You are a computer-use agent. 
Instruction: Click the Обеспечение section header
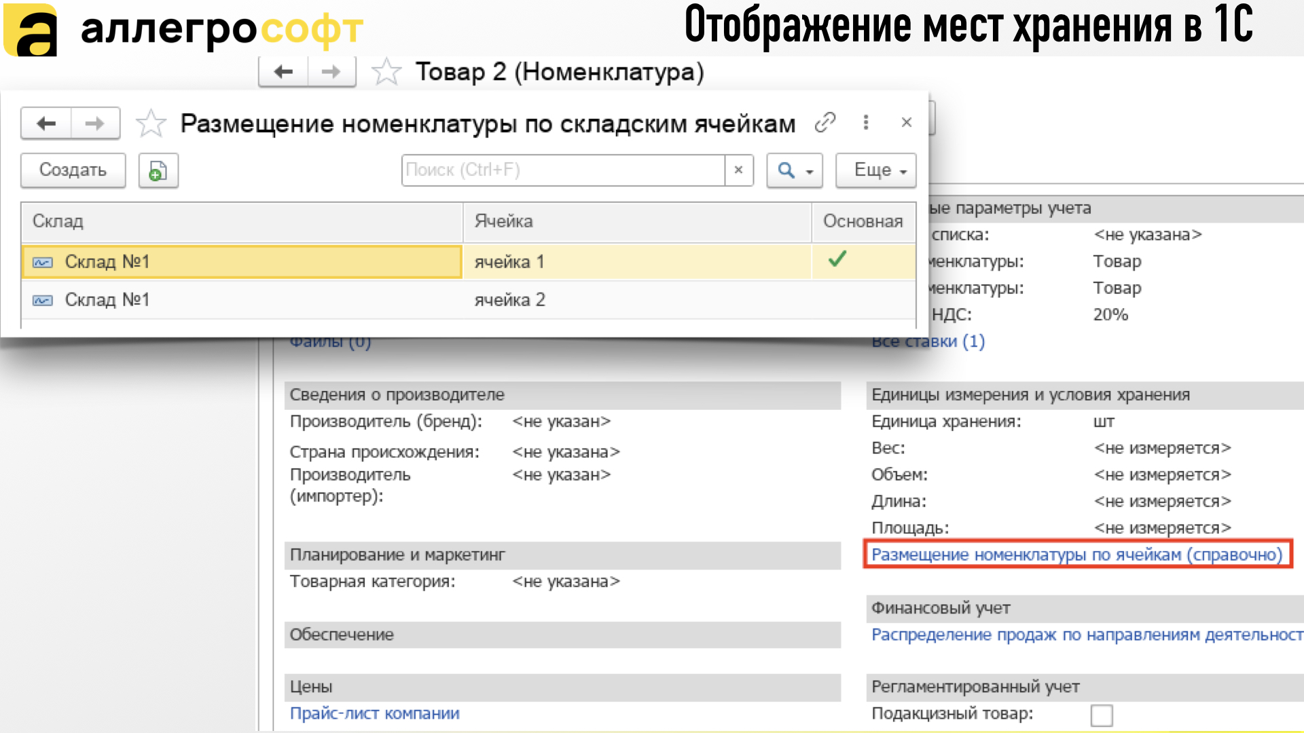tap(562, 635)
